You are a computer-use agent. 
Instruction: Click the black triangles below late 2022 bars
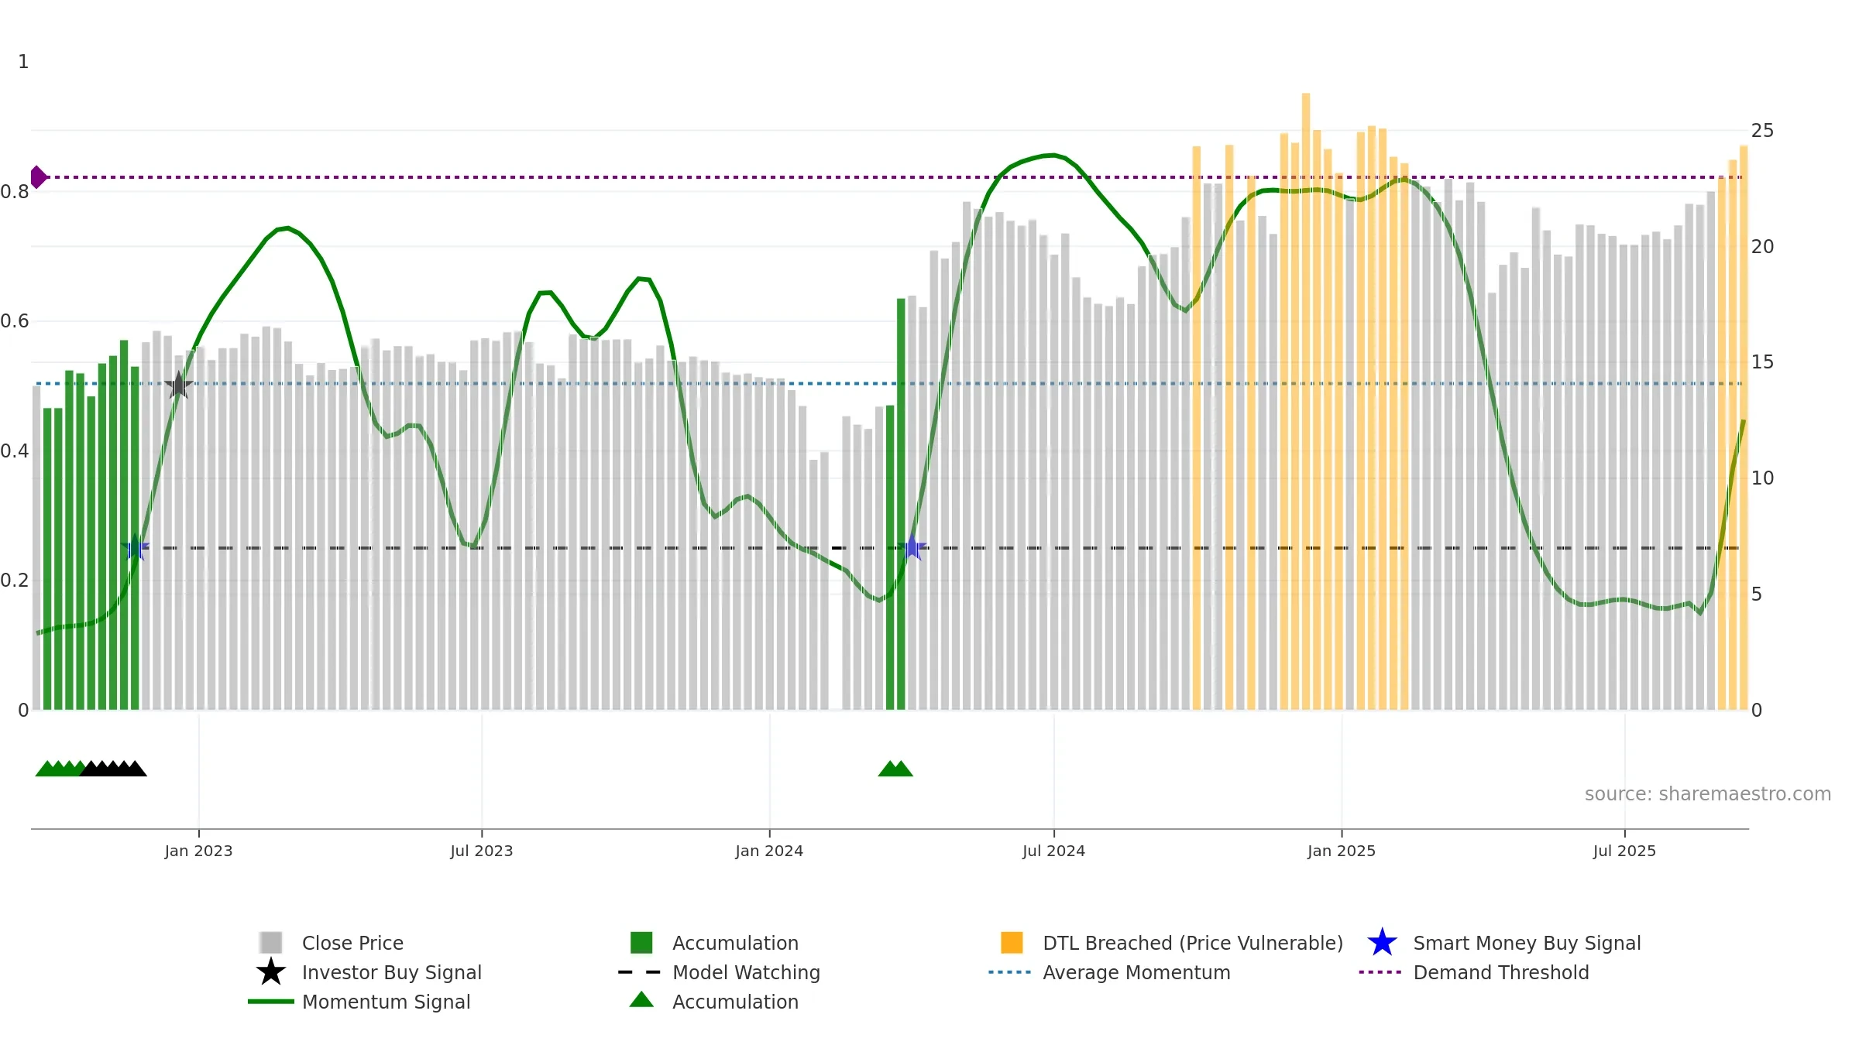coord(113,769)
